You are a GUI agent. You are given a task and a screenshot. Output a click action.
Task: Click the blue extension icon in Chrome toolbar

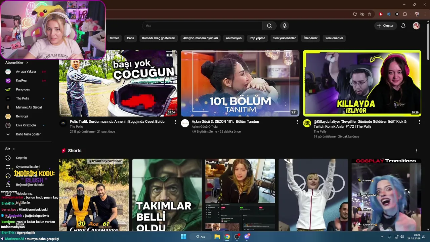click(389, 14)
